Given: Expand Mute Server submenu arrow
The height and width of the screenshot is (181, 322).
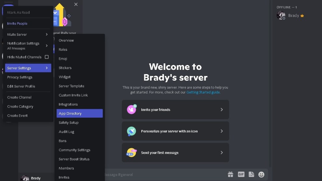Looking at the screenshot, I should [x=46, y=34].
